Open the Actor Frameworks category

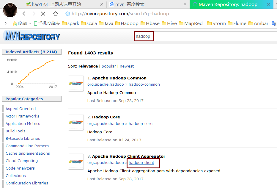click(x=22, y=116)
